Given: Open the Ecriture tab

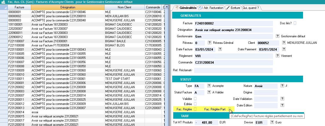Looking at the screenshot, I should tap(233, 8).
